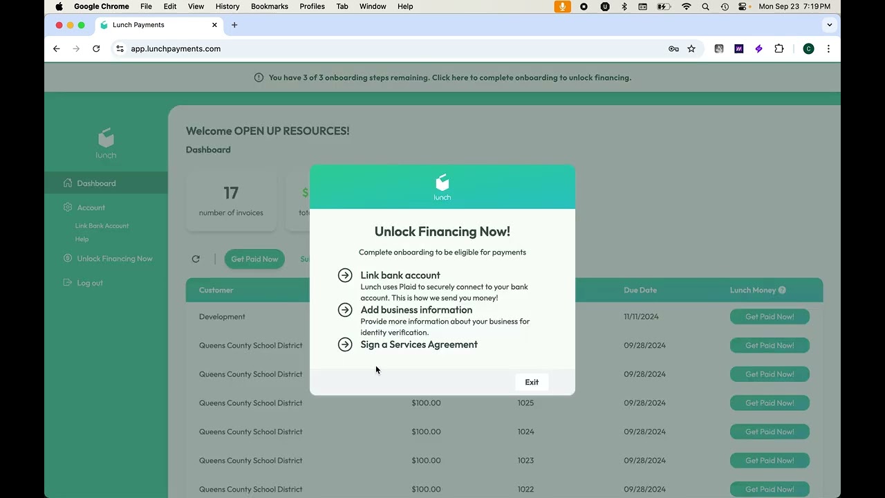Open the Chrome extensions puzzle icon
The height and width of the screenshot is (498, 885).
(x=779, y=48)
